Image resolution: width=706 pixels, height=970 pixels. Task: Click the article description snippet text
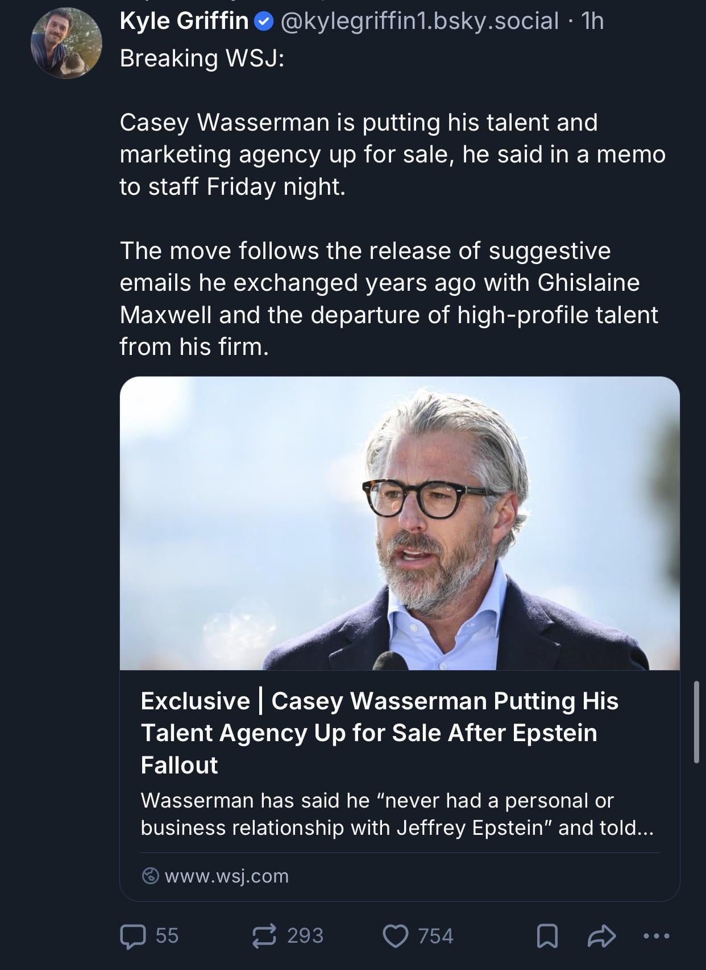pos(397,814)
